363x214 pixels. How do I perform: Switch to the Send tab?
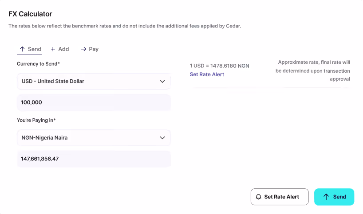pos(29,49)
